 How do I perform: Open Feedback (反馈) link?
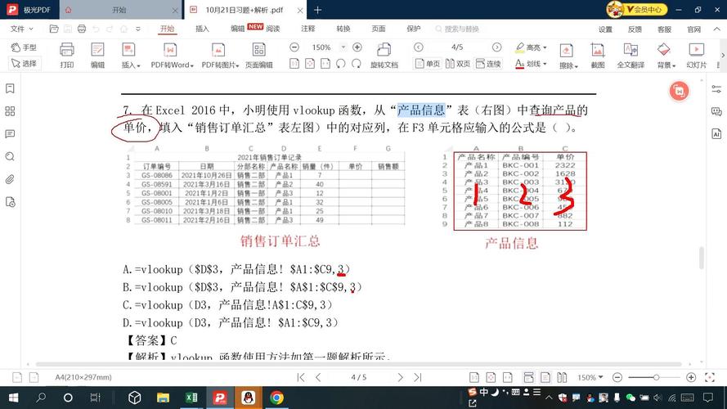[635, 29]
